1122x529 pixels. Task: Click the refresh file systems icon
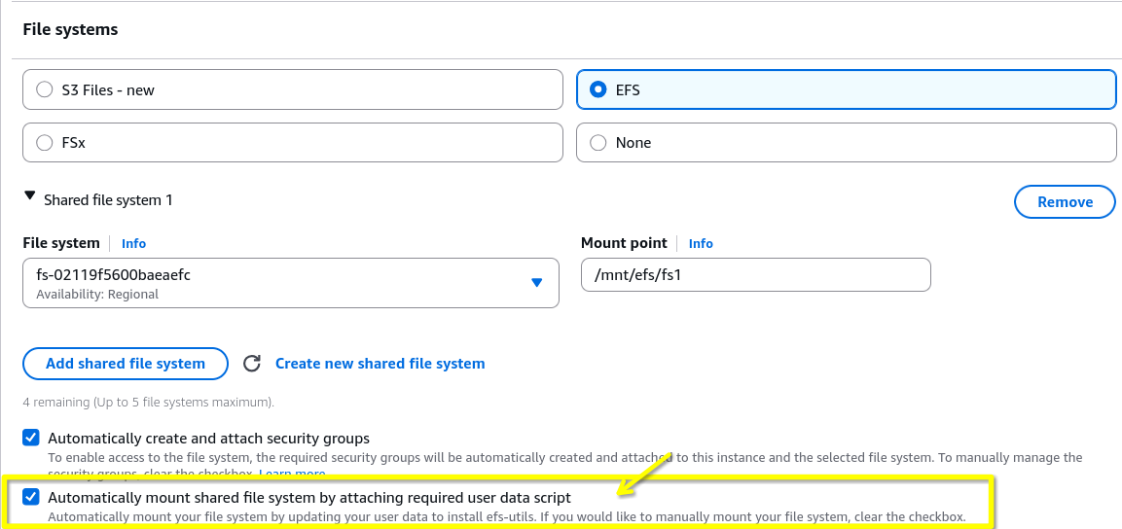coord(252,363)
